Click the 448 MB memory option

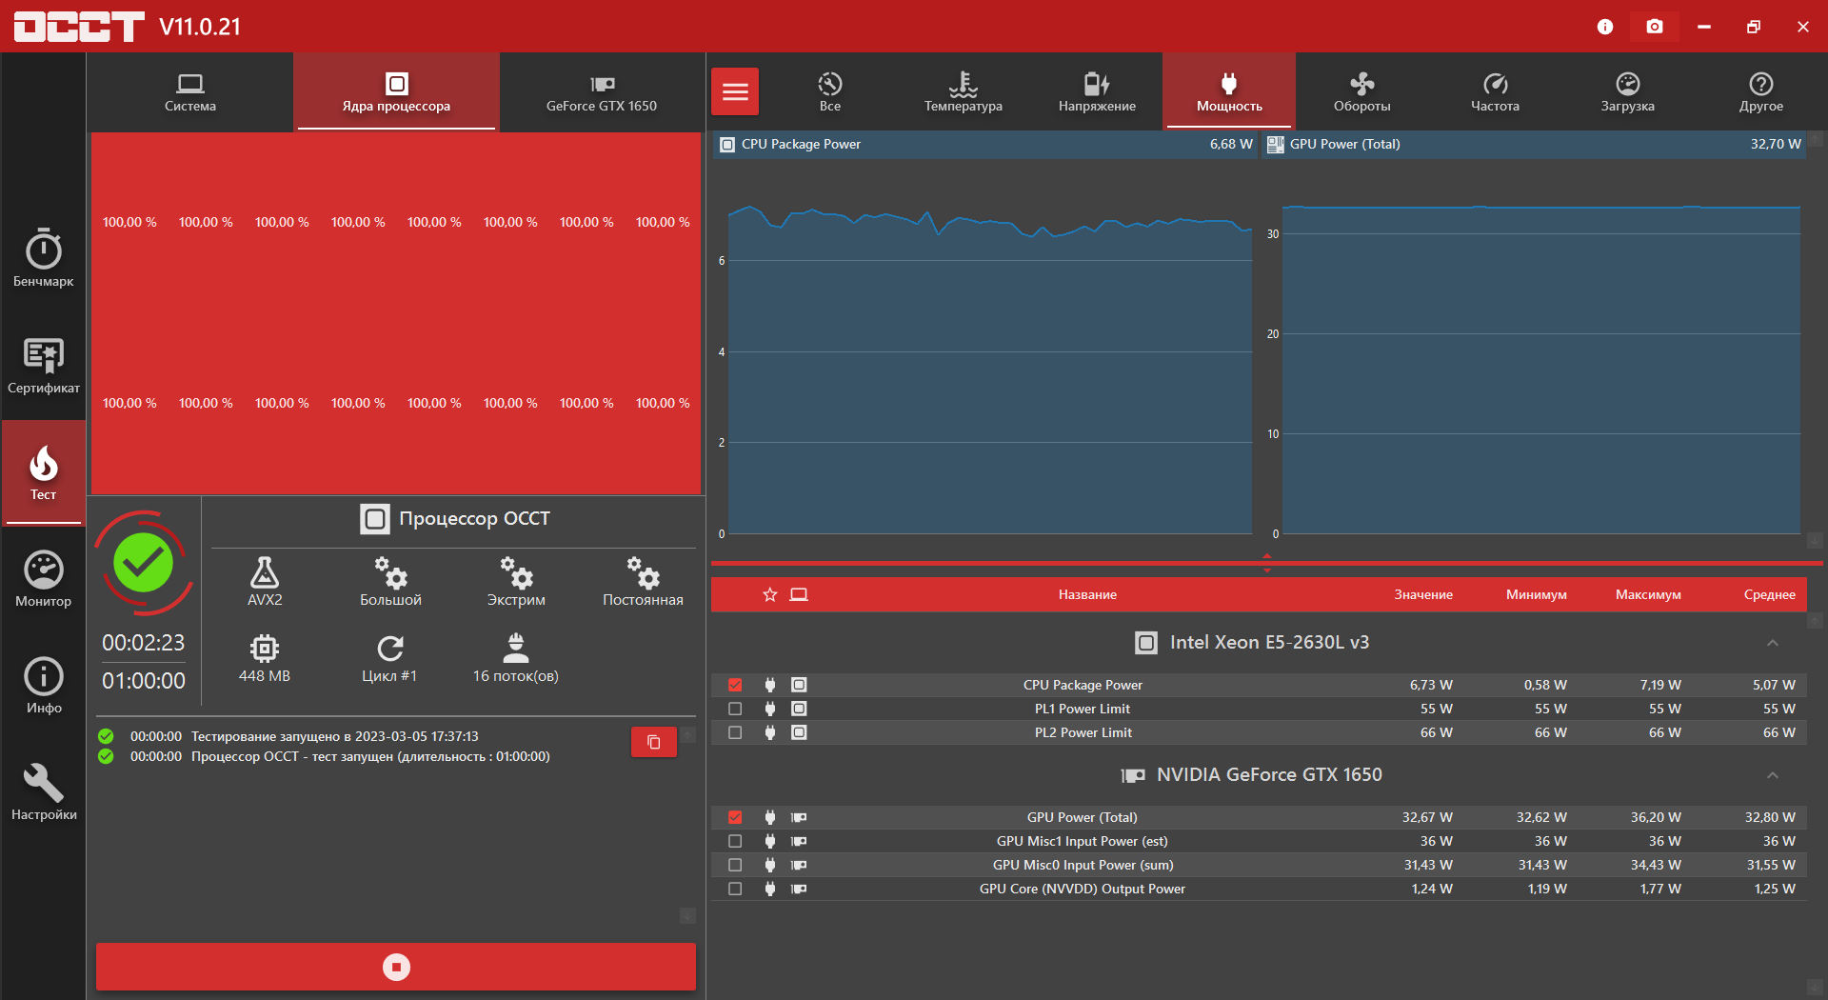click(x=265, y=658)
